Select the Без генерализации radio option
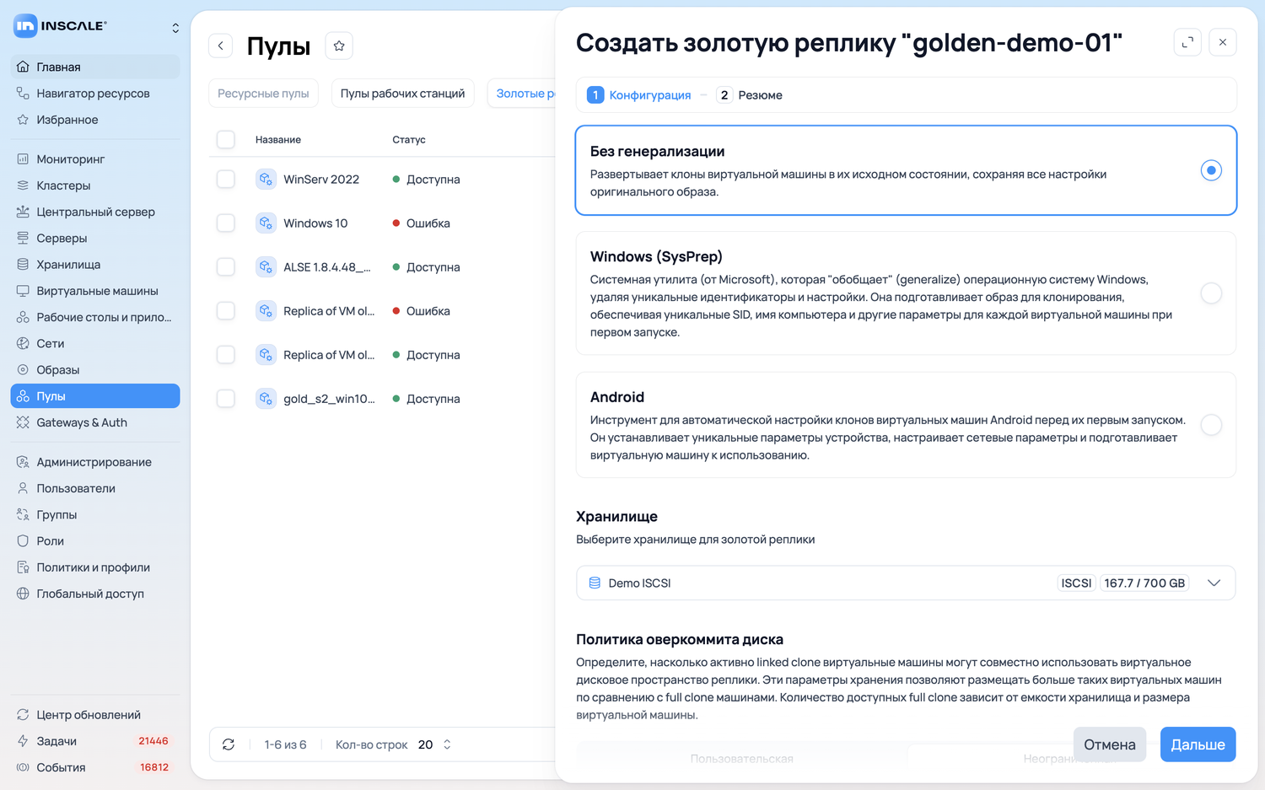The height and width of the screenshot is (790, 1265). pos(1211,170)
